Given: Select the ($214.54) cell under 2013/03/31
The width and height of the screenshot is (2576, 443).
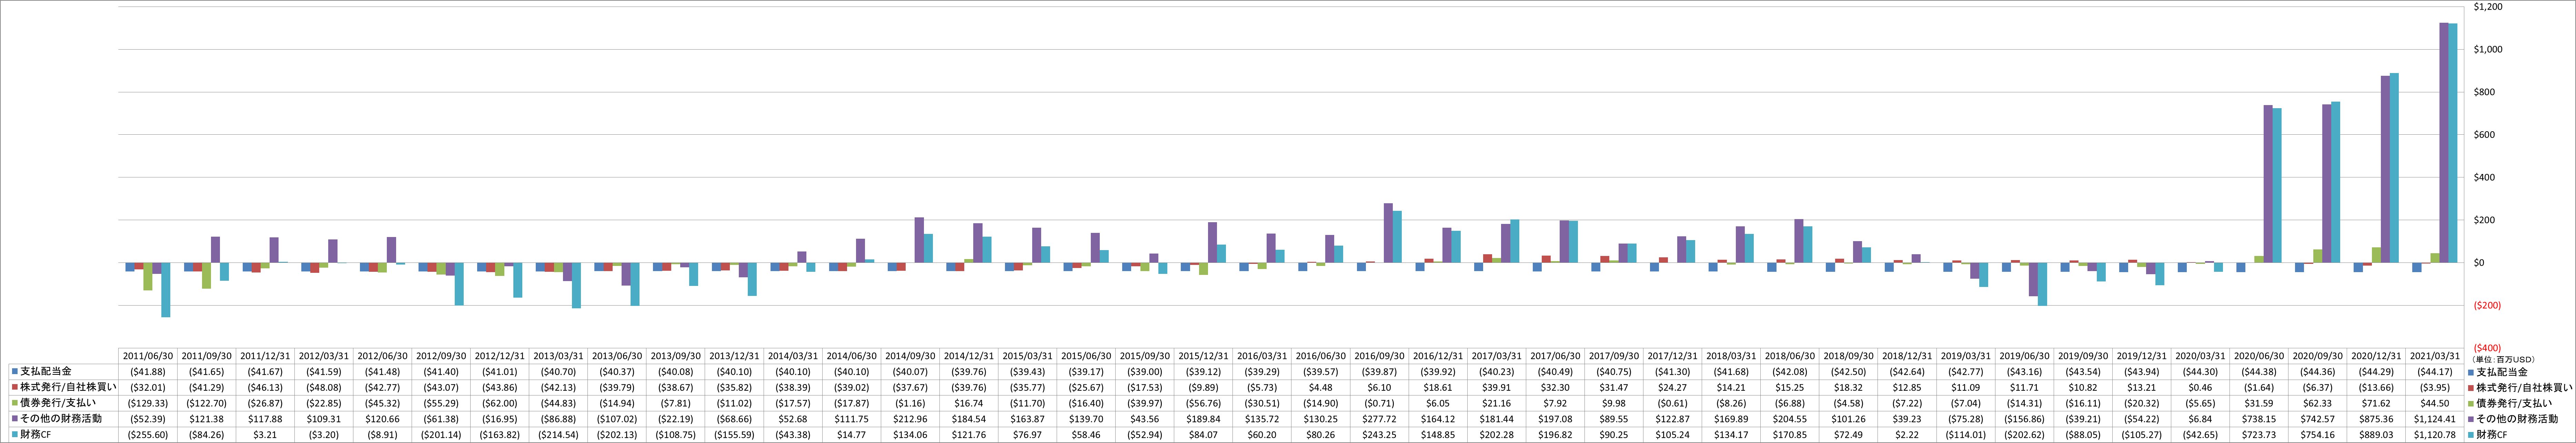Looking at the screenshot, I should click(x=558, y=435).
